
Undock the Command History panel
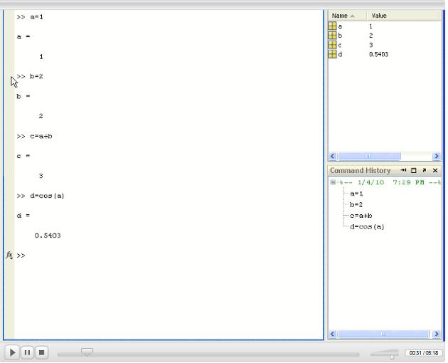pyautogui.click(x=425, y=171)
